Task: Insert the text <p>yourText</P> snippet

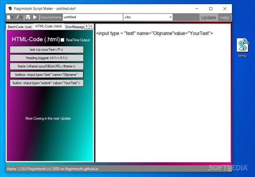Action: click(x=47, y=50)
